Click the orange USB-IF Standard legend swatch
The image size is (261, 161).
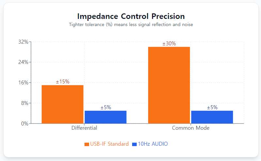pos(86,144)
